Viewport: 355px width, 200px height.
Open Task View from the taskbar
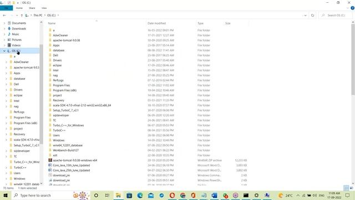pyautogui.click(x=107, y=195)
